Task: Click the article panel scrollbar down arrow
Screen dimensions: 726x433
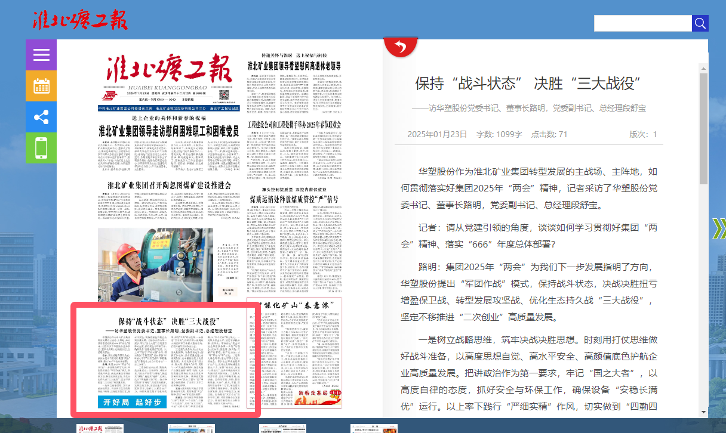Action: coord(703,412)
